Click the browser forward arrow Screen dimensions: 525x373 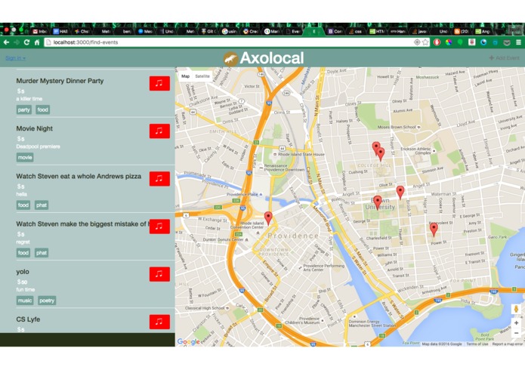coord(17,42)
